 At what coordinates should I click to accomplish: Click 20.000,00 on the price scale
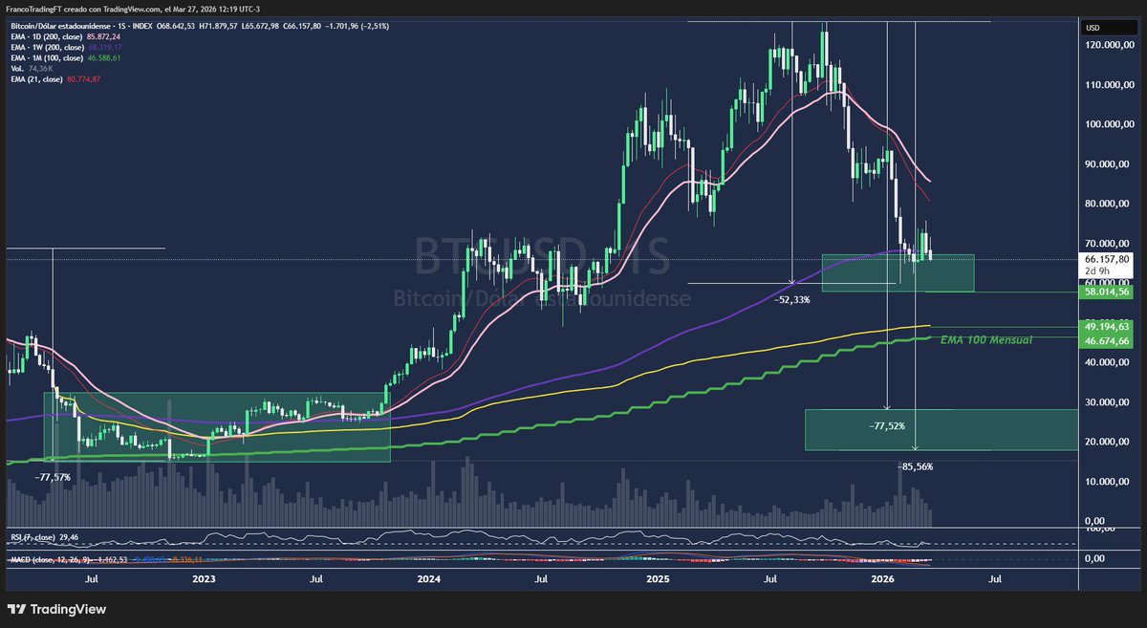tap(1106, 442)
